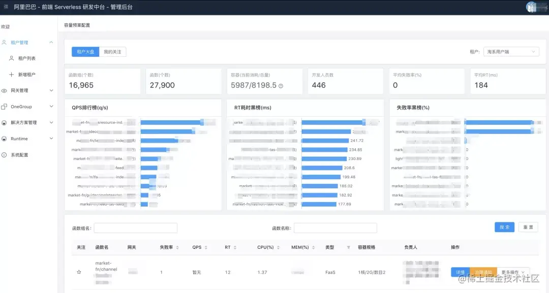This screenshot has height=293, width=549.
Task: Open the 租户 dropdown showing 淘系用户端
Action: pos(511,52)
